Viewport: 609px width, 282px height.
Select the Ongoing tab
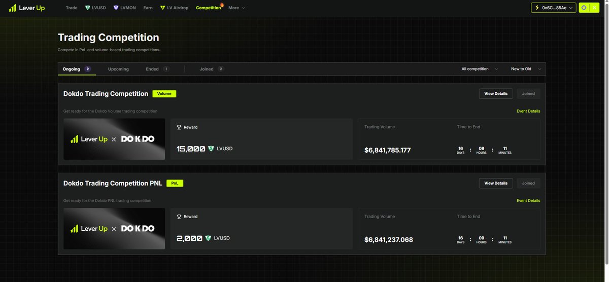tap(77, 69)
